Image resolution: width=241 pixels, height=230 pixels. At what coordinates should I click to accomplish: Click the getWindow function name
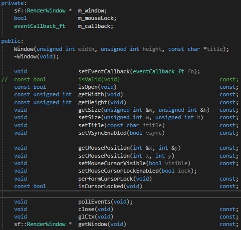pyautogui.click(x=93, y=224)
